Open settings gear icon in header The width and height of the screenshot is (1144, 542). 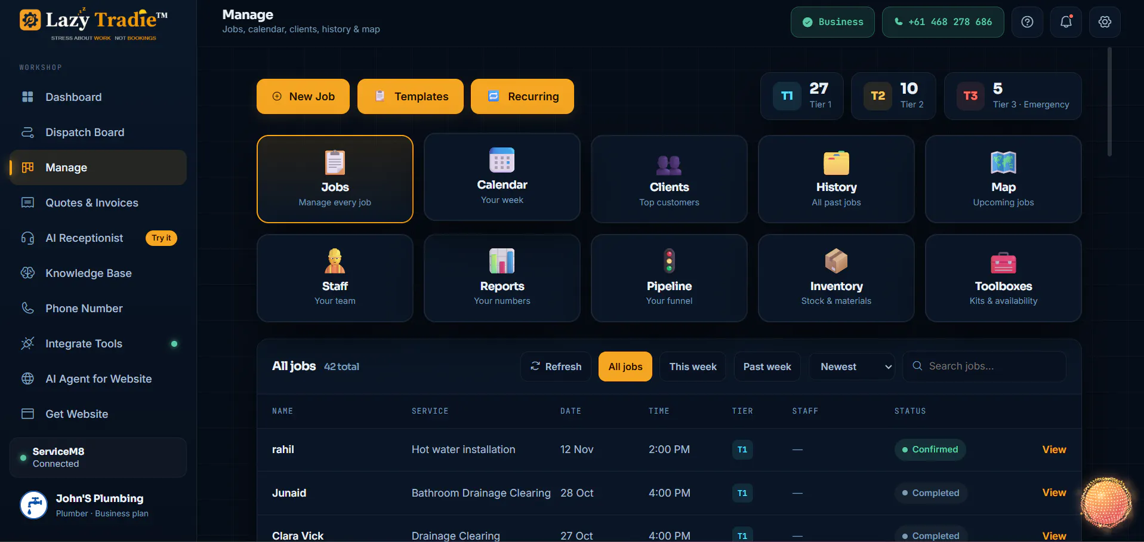1105,22
